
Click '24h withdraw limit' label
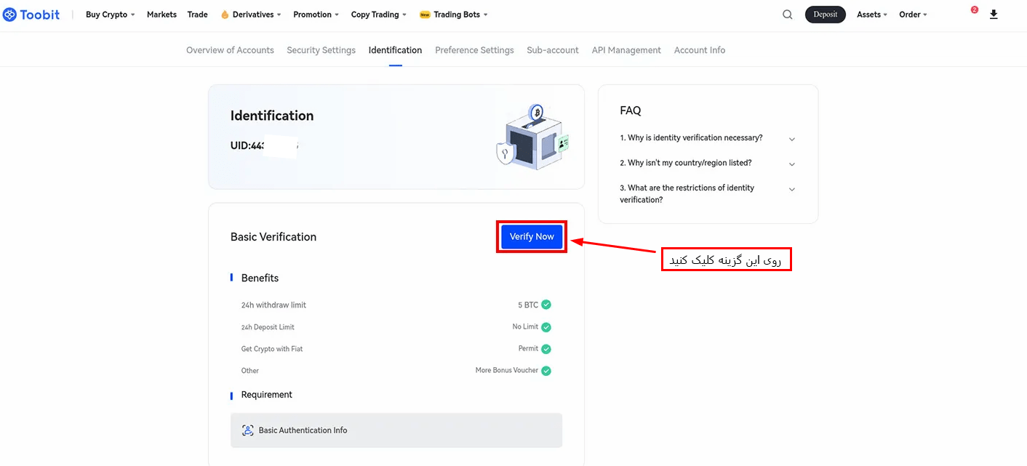tap(273, 305)
